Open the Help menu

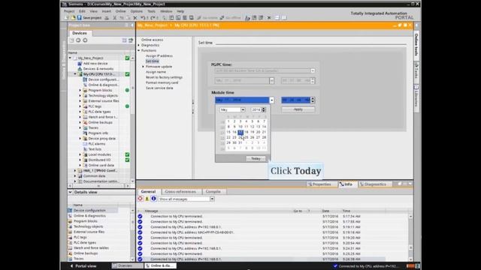pyautogui.click(x=180, y=11)
